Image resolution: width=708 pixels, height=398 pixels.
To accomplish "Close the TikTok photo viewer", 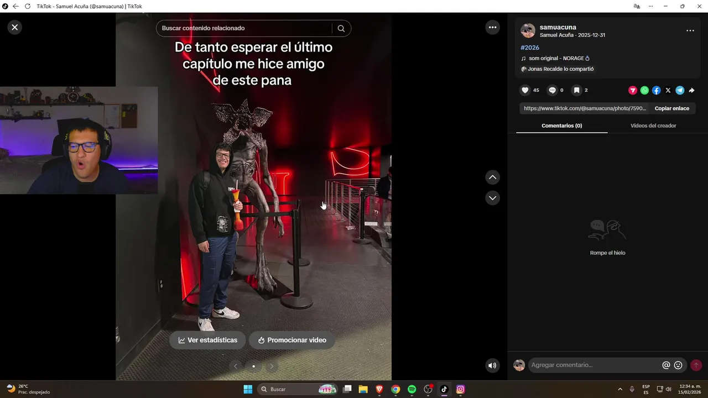I will [x=15, y=27].
